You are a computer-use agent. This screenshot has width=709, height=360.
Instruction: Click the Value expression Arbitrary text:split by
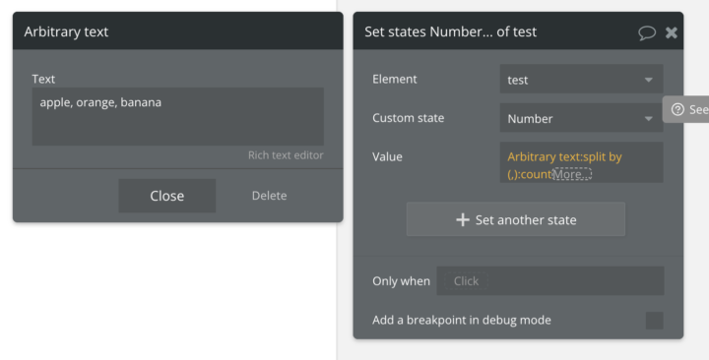[x=564, y=156]
